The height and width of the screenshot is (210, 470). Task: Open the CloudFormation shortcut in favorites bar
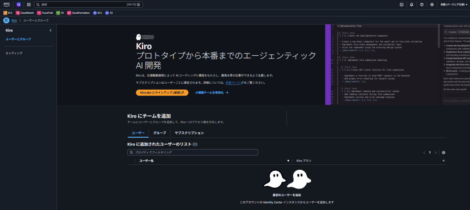[78, 13]
